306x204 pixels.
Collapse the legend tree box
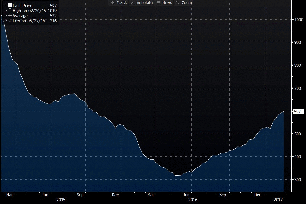(6, 5)
